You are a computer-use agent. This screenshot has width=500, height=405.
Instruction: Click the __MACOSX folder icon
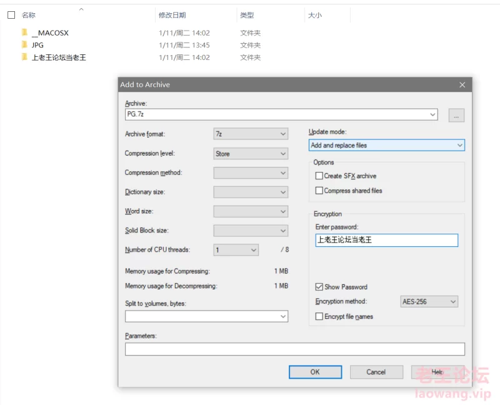click(x=24, y=32)
